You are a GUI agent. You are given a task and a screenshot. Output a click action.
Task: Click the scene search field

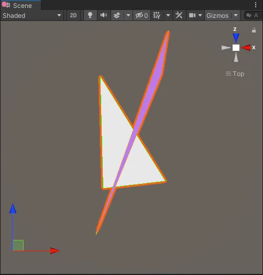pos(254,15)
